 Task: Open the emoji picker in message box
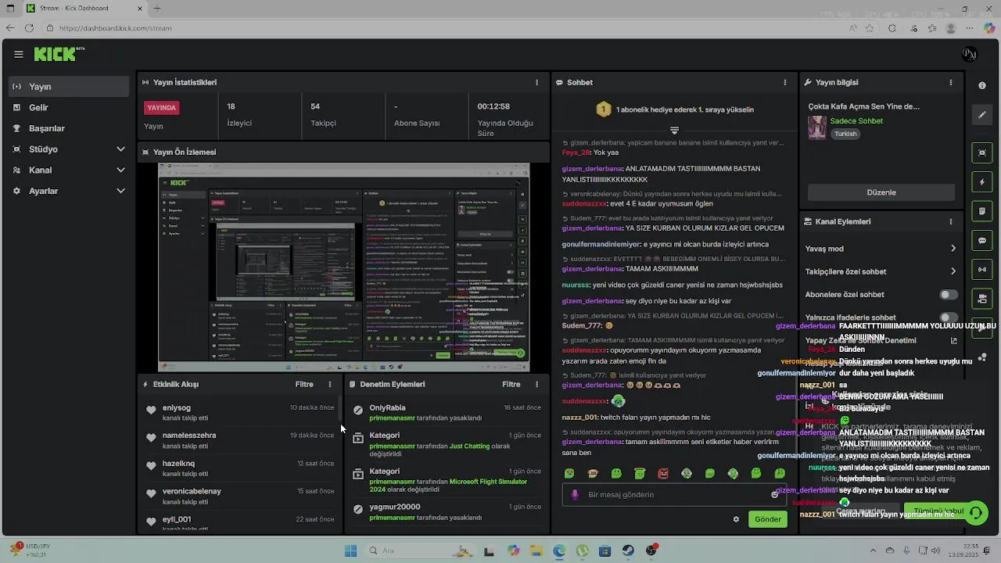[x=775, y=494]
